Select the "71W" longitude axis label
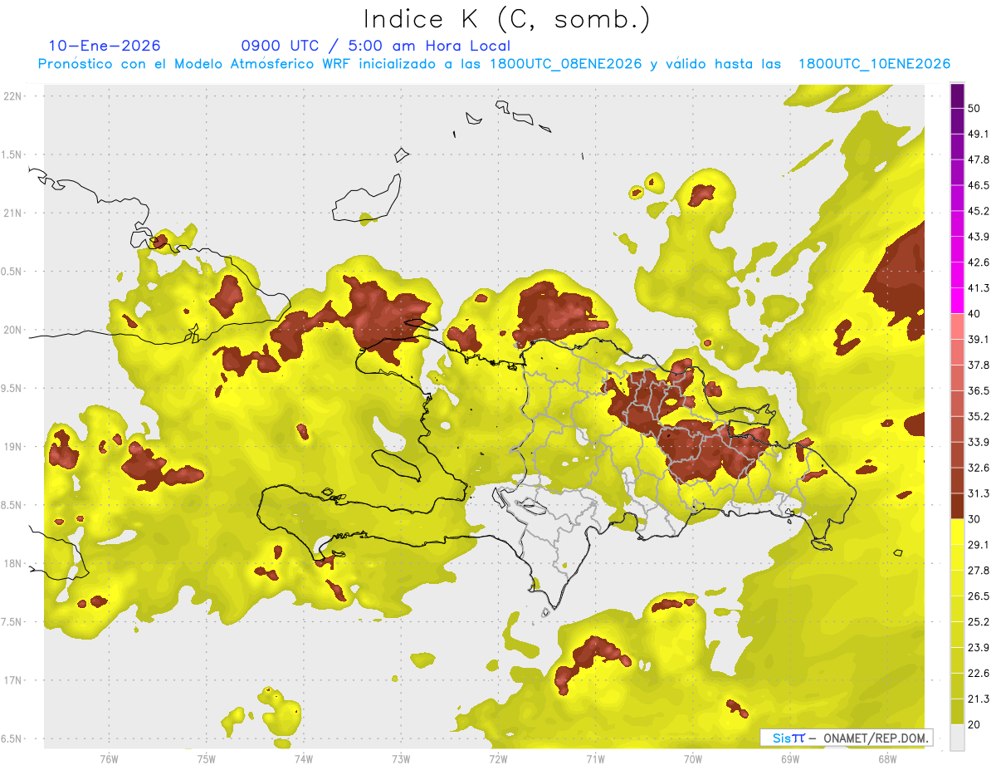Image resolution: width=996 pixels, height=770 pixels. tap(595, 759)
